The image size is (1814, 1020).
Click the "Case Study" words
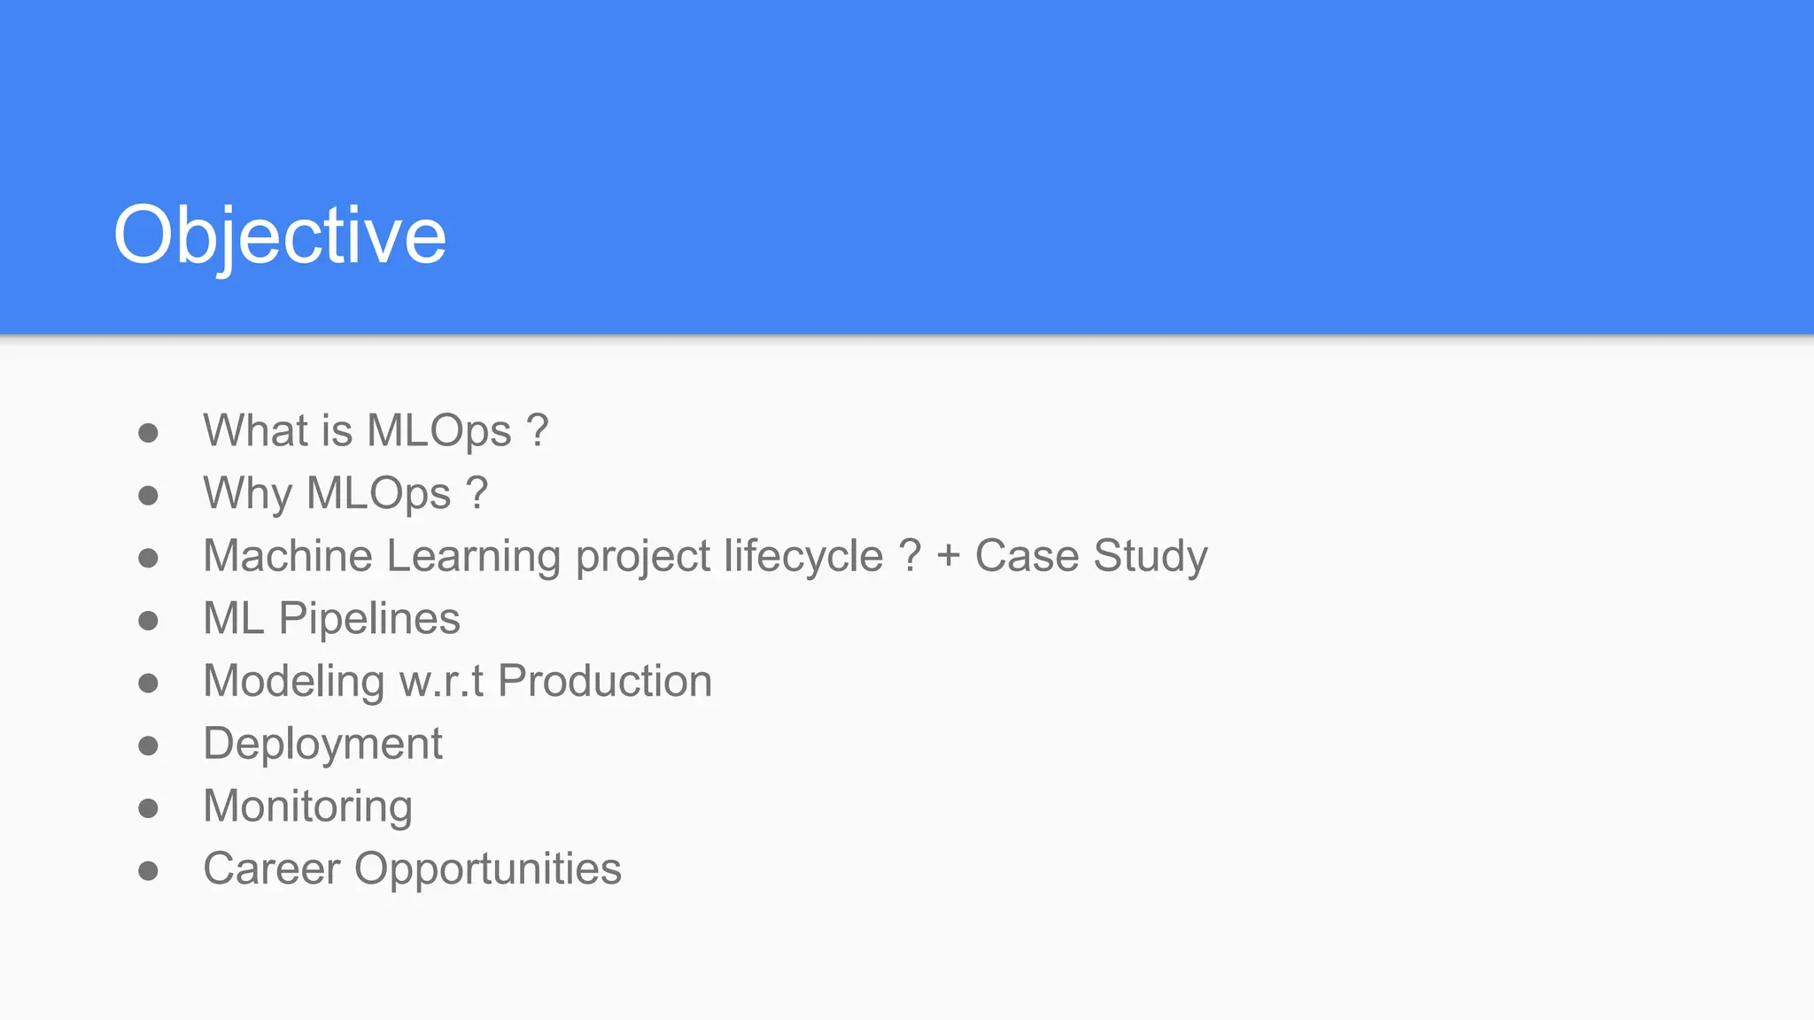pyautogui.click(x=1090, y=557)
